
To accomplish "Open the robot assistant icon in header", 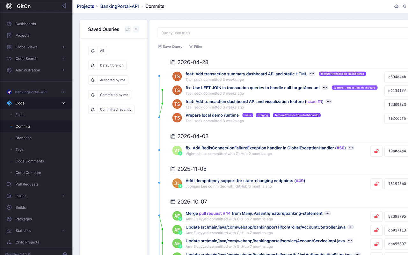I will pyautogui.click(x=396, y=6).
